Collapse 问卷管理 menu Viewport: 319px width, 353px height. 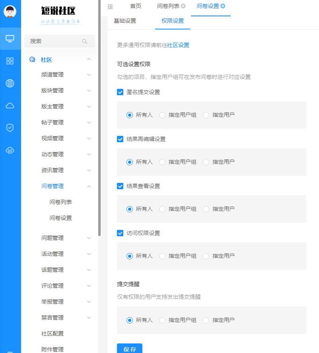pyautogui.click(x=89, y=186)
